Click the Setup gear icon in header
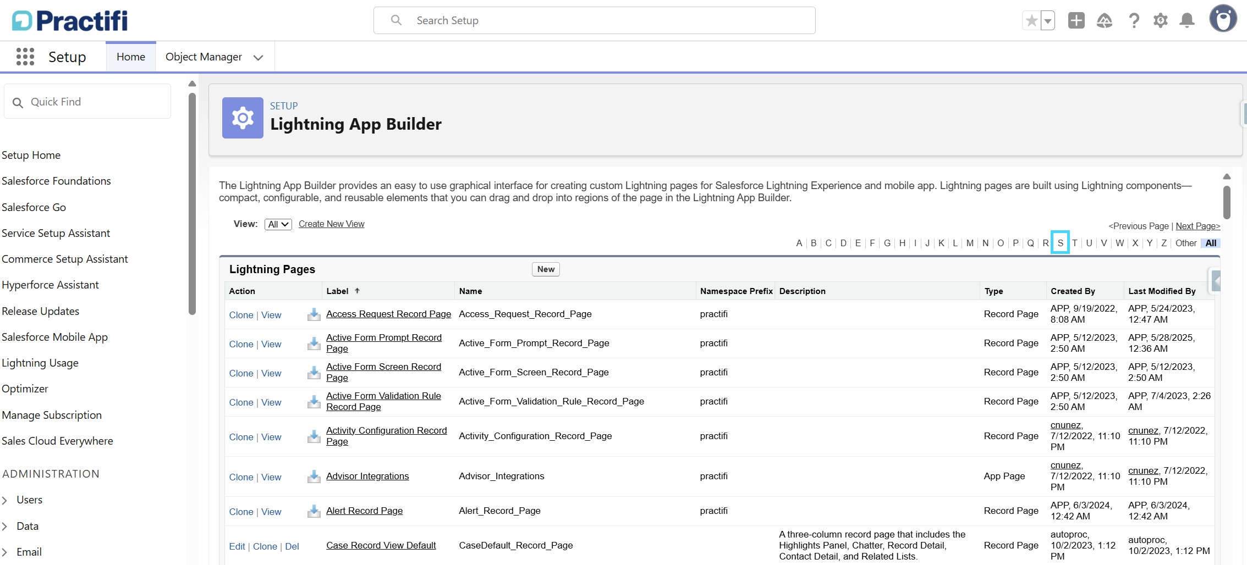 (x=1161, y=21)
